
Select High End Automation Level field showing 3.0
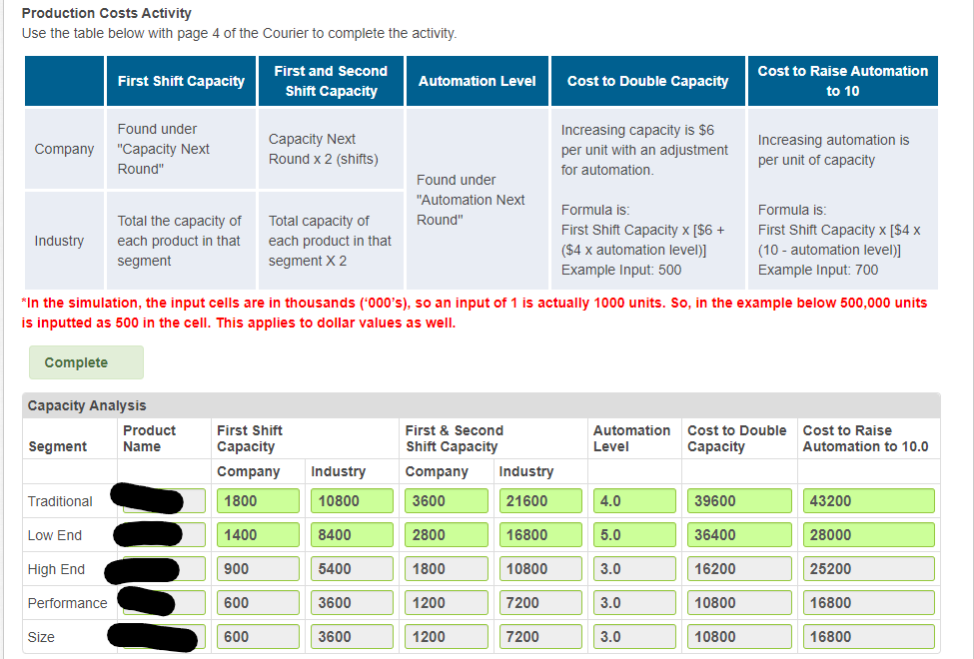tap(633, 568)
